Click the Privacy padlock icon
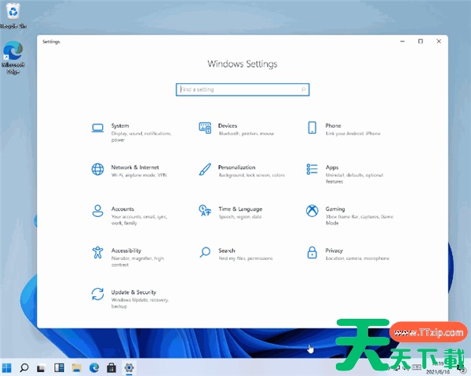 [312, 252]
